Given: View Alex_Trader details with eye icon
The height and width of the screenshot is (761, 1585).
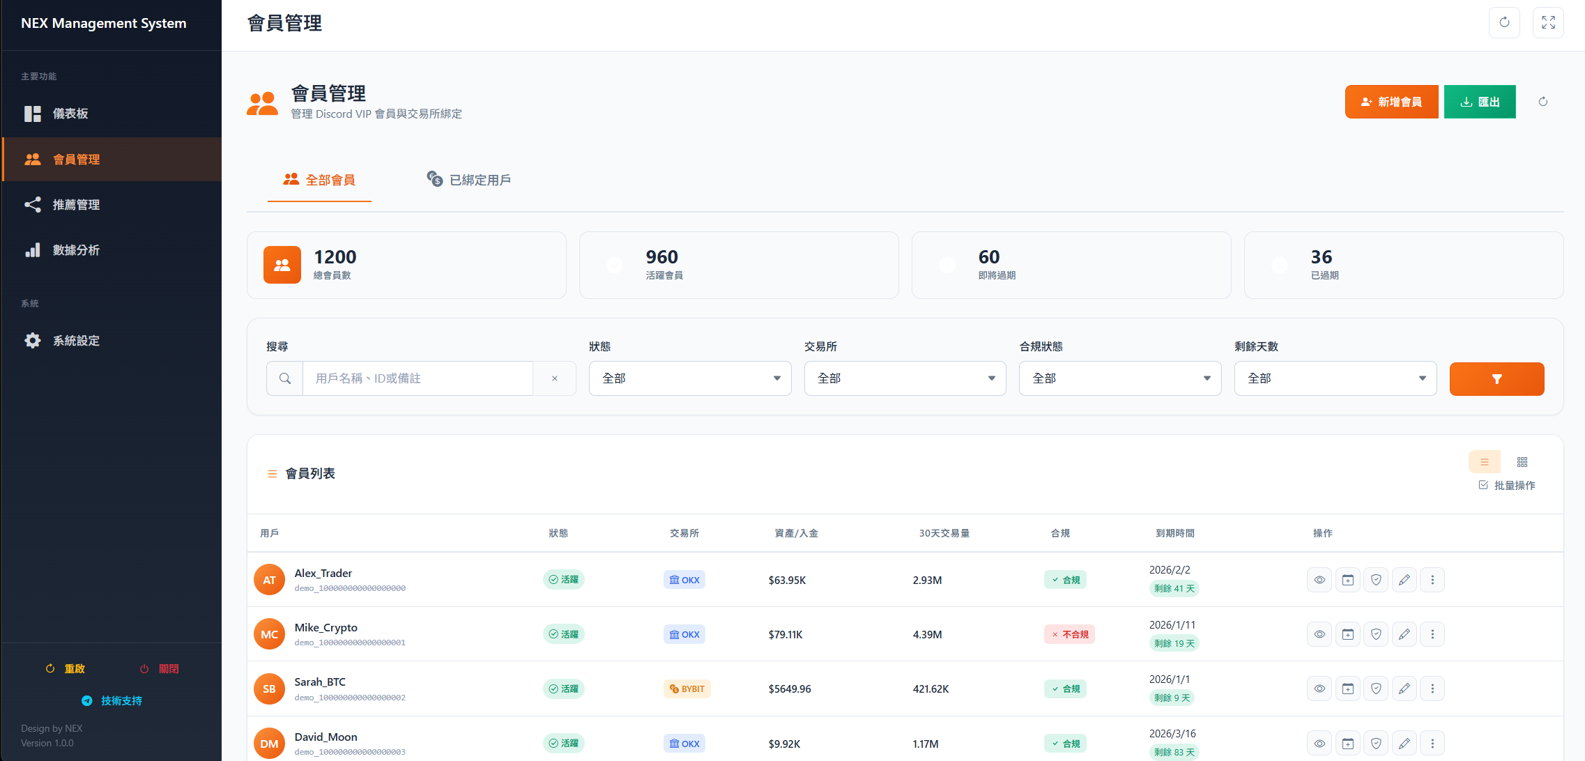Looking at the screenshot, I should (1319, 580).
